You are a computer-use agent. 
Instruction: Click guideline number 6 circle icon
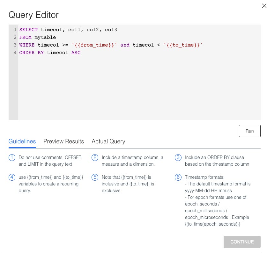(x=178, y=177)
